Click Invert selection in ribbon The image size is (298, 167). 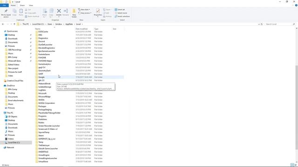(x=122, y=17)
